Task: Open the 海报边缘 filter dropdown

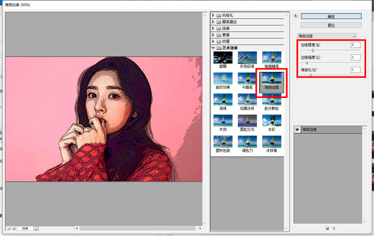Action: [327, 36]
